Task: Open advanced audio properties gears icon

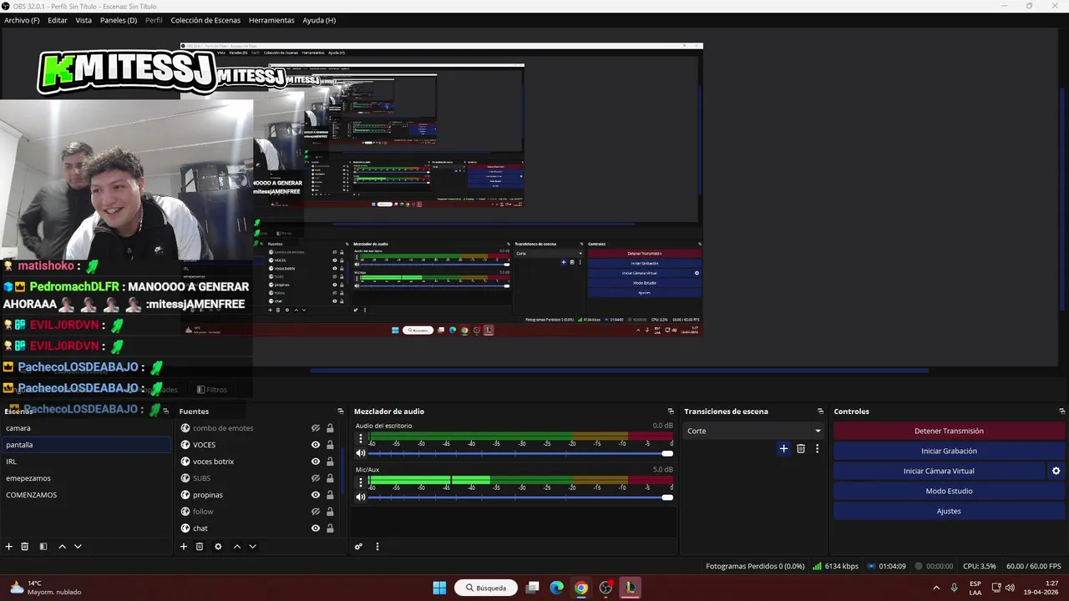Action: [358, 547]
